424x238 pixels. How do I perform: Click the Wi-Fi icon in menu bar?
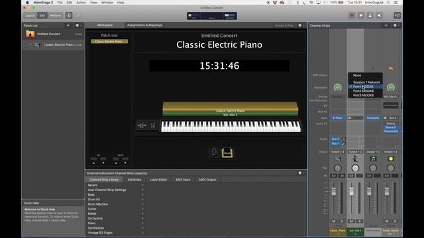(311, 3)
